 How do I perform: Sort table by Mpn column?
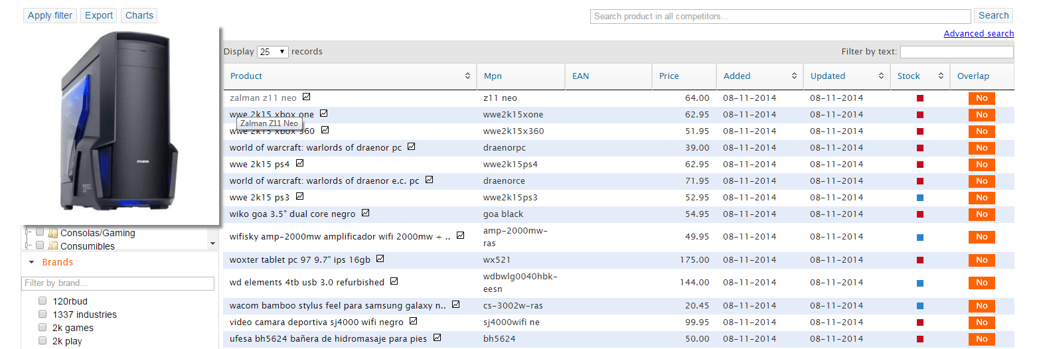520,76
